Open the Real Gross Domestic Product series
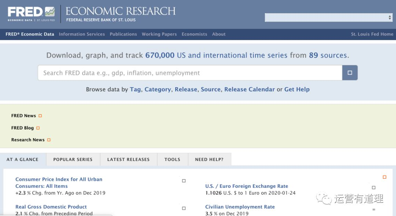The height and width of the screenshot is (216, 396). (51, 207)
